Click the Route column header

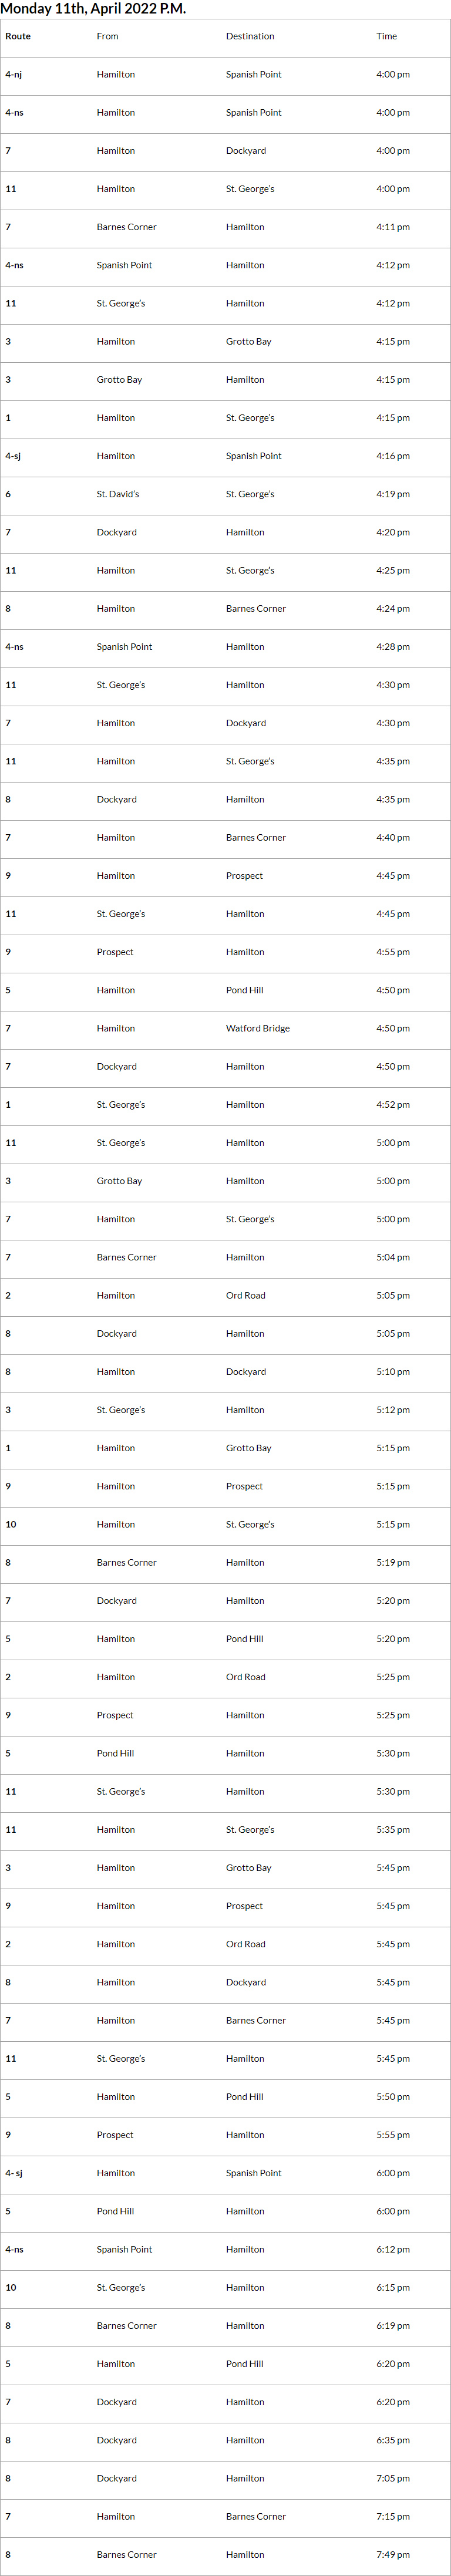coord(18,36)
